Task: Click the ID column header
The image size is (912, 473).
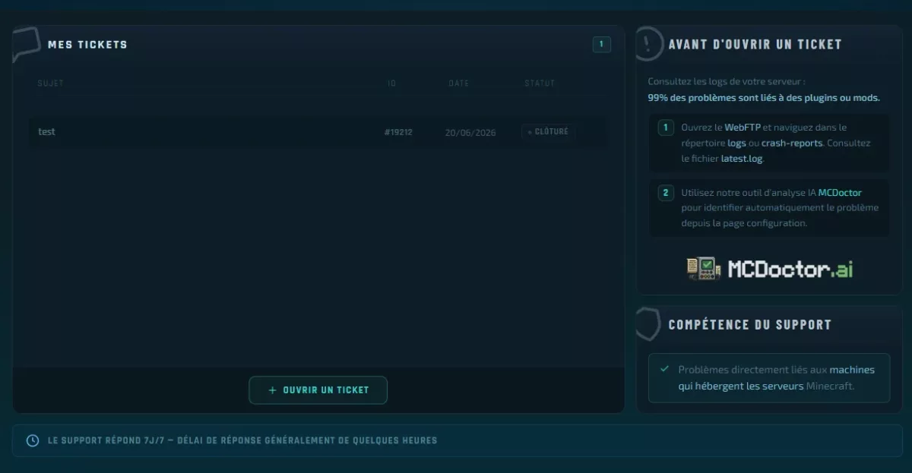Action: point(392,84)
